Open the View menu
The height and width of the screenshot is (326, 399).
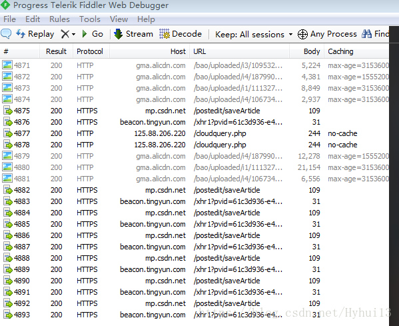pyautogui.click(x=119, y=19)
